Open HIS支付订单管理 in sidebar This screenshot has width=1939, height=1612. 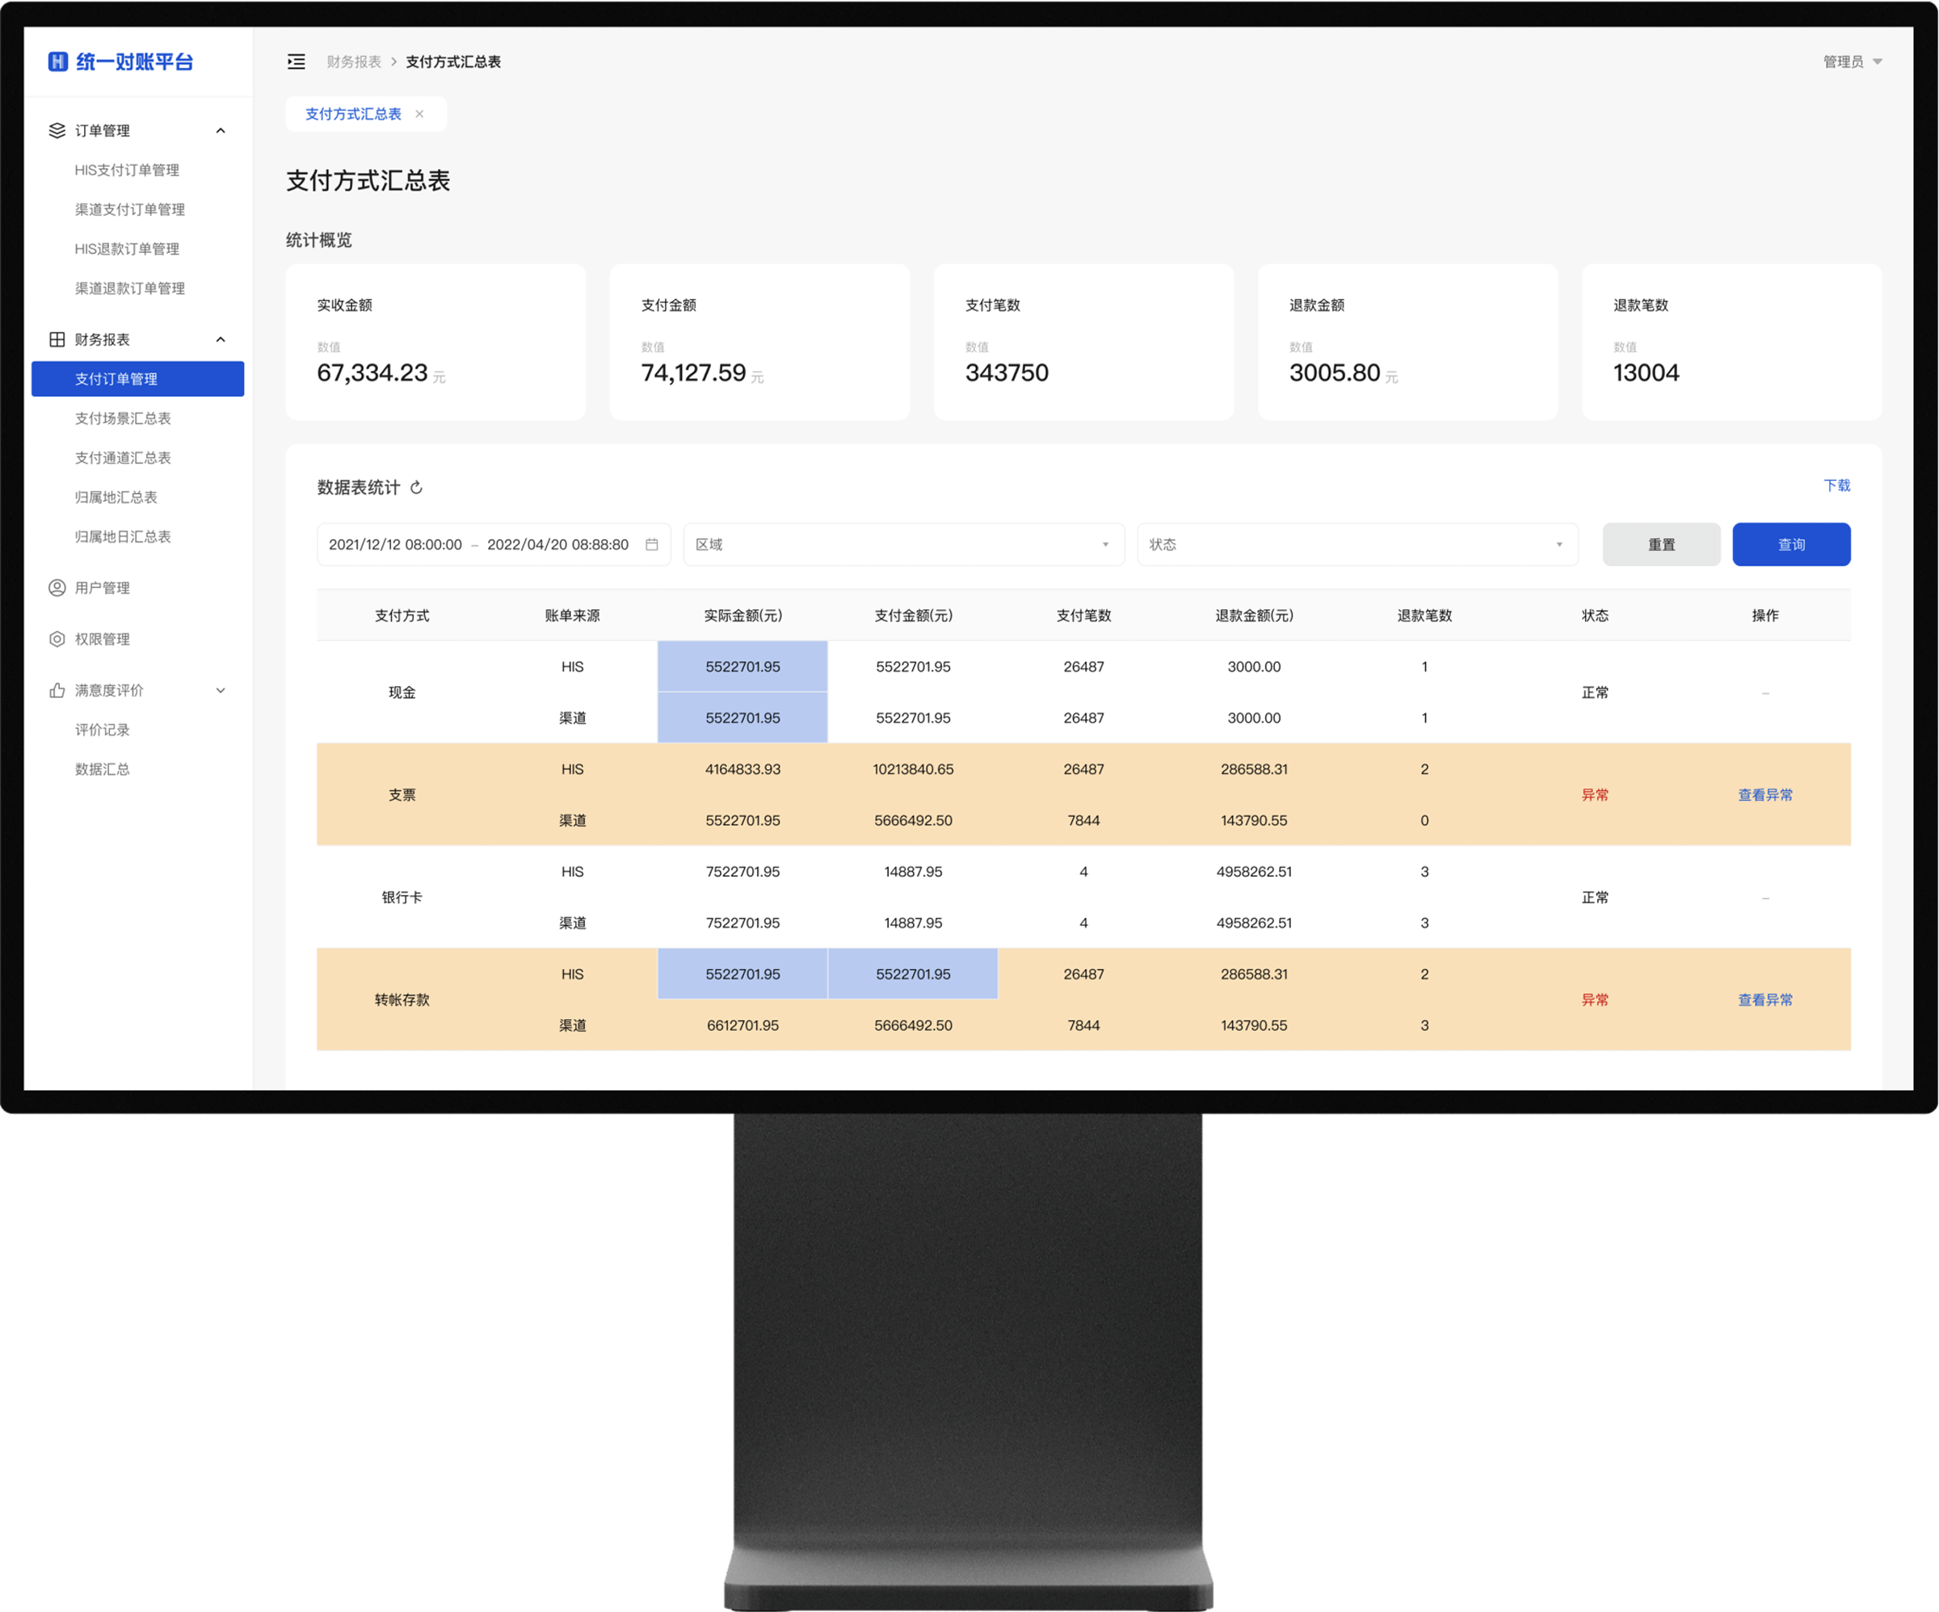click(128, 170)
